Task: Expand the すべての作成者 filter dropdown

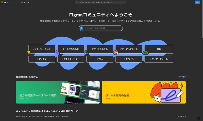Action: [x=62, y=117]
